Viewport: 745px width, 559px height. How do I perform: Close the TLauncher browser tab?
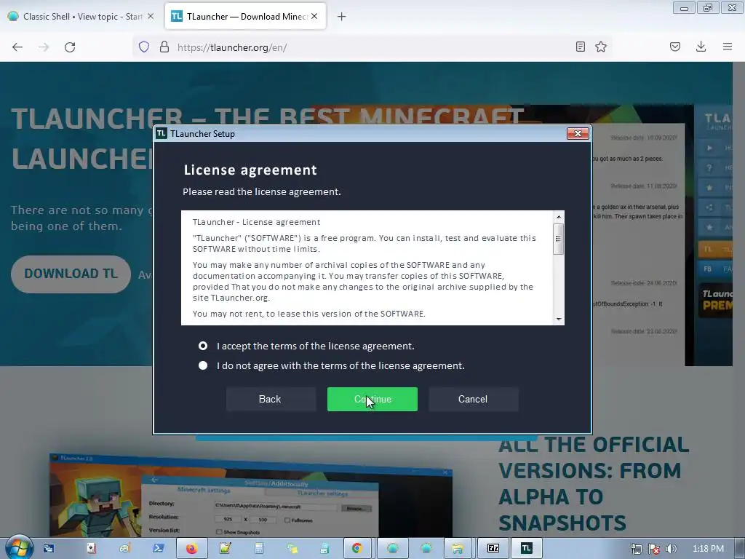coord(314,16)
